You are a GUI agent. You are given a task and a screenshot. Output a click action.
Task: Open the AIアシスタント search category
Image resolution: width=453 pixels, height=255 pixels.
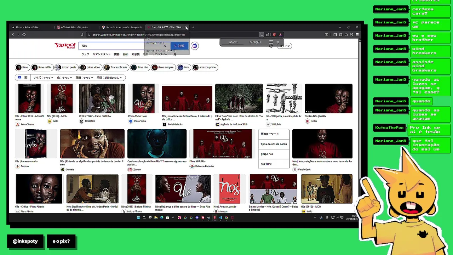(102, 54)
